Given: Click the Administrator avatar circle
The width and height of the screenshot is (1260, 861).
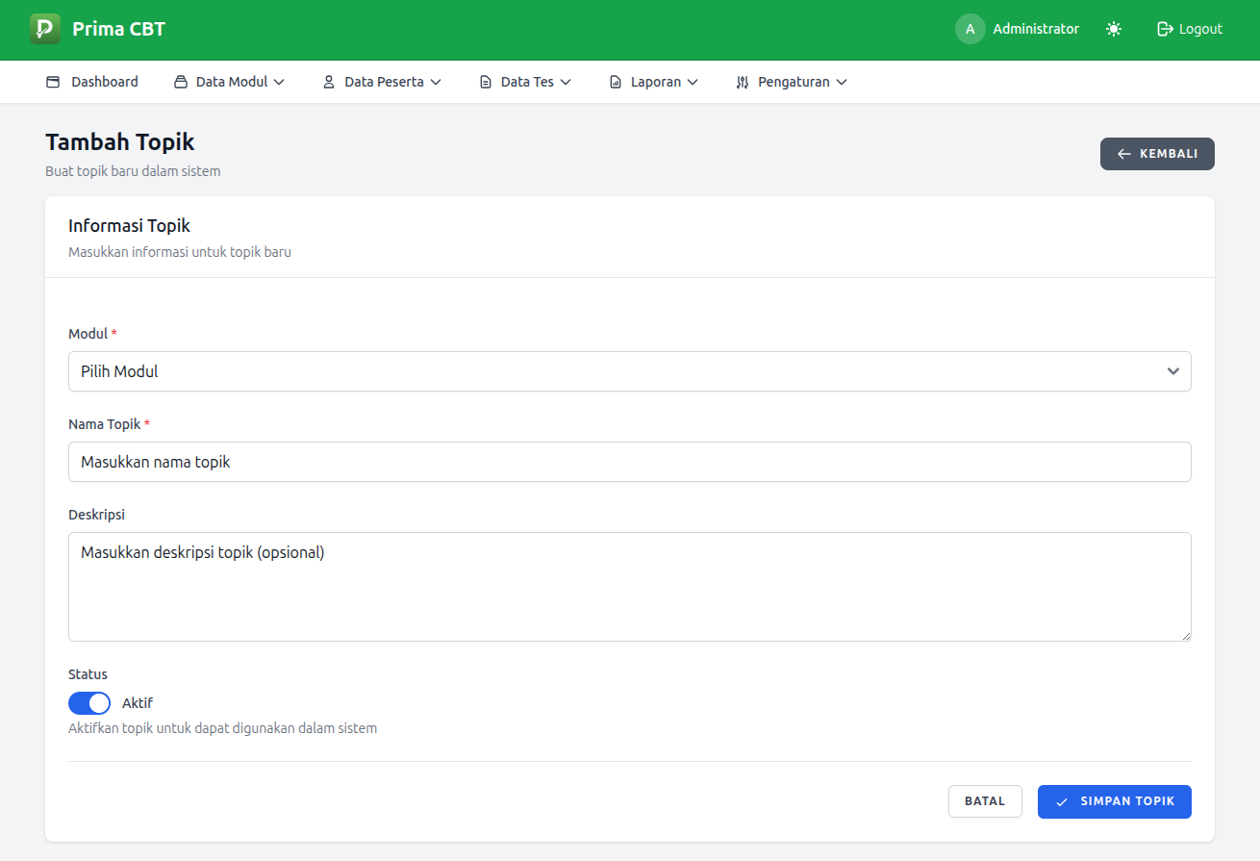Looking at the screenshot, I should point(970,29).
